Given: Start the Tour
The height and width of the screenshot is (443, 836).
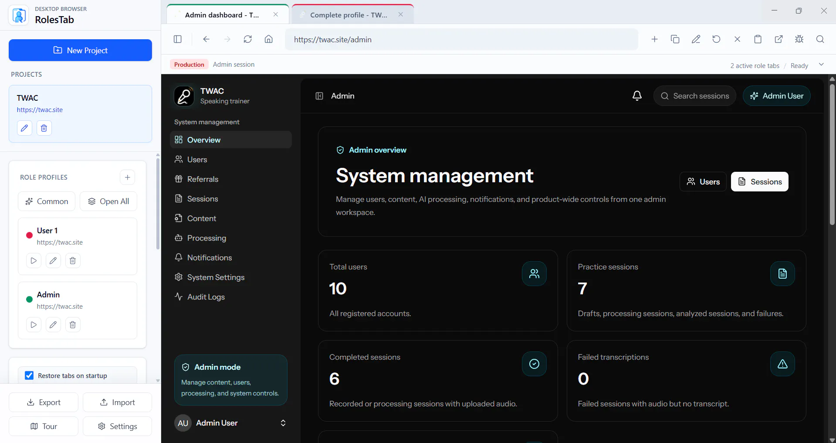Looking at the screenshot, I should click(x=44, y=426).
